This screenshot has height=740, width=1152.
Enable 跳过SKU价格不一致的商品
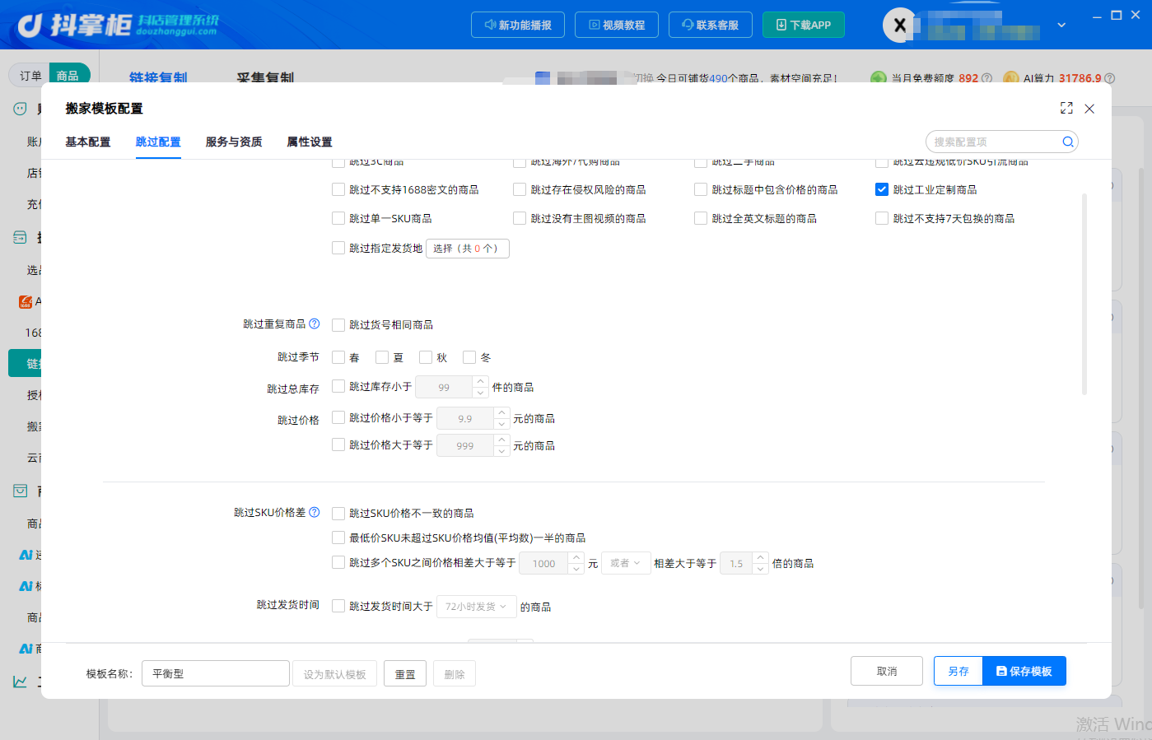[338, 513]
